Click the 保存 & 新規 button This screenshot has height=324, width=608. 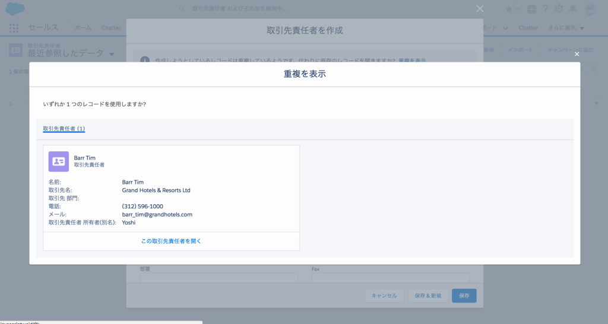[x=428, y=296]
